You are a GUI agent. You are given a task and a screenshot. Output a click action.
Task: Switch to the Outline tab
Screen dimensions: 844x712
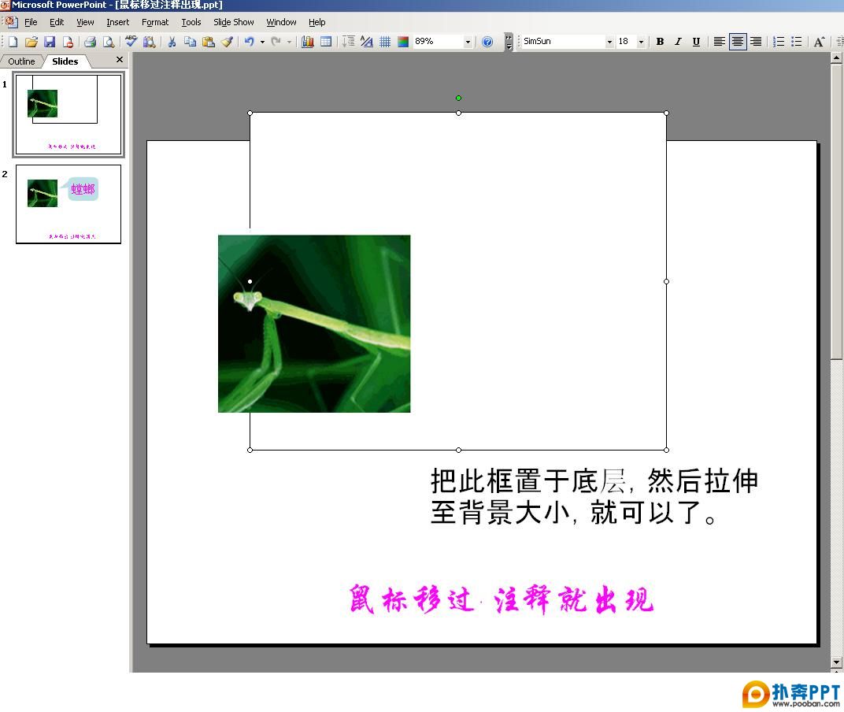click(21, 61)
